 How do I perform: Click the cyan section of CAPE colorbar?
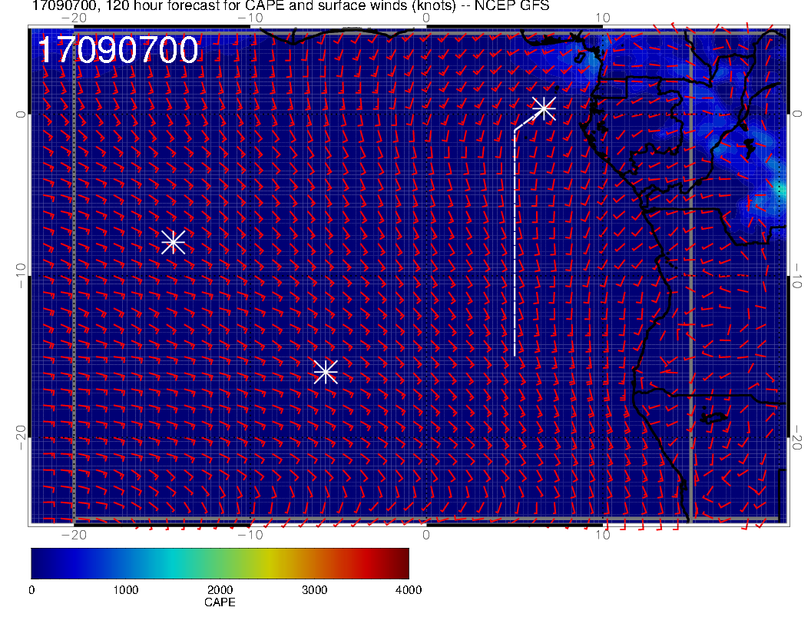point(174,563)
